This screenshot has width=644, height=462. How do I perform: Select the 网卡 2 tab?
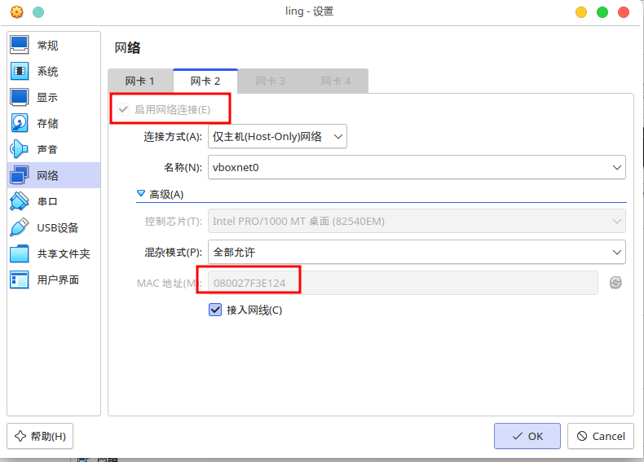click(x=205, y=81)
